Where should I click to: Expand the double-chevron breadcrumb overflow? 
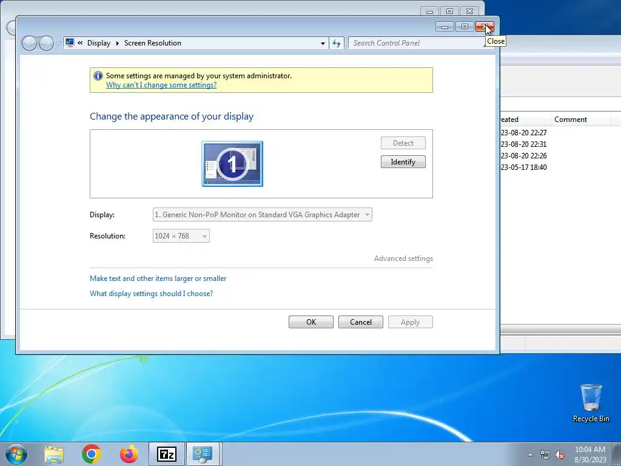click(x=80, y=43)
